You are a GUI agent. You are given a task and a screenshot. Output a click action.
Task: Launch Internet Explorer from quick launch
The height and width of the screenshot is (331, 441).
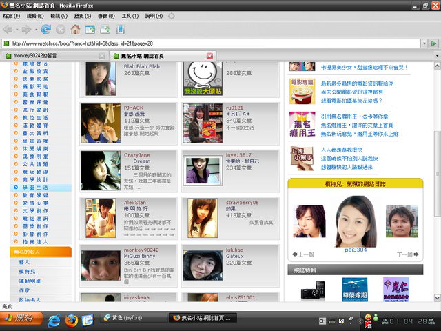tap(54, 320)
